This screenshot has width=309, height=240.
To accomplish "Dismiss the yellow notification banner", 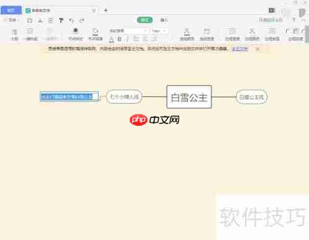I will tap(257, 49).
